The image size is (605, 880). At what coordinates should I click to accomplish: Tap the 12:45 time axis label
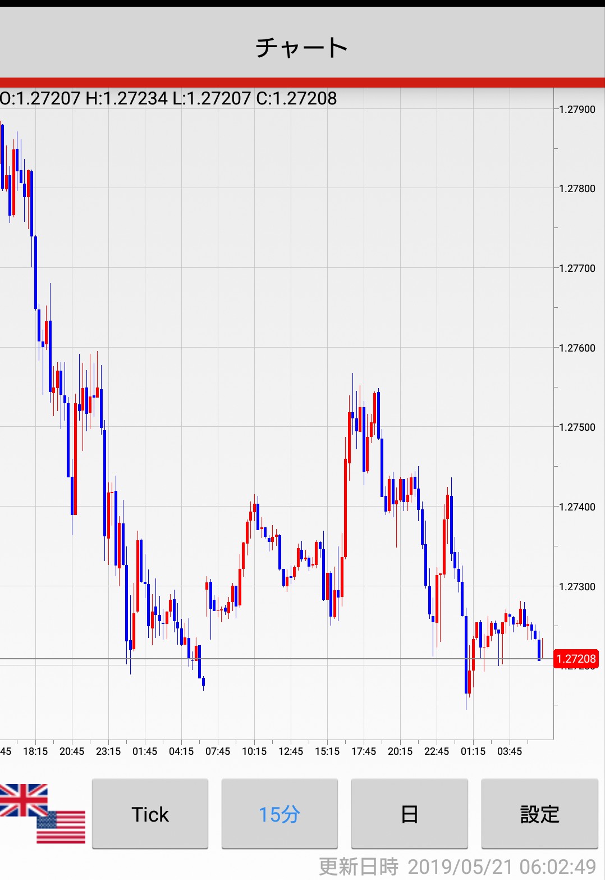tap(291, 751)
